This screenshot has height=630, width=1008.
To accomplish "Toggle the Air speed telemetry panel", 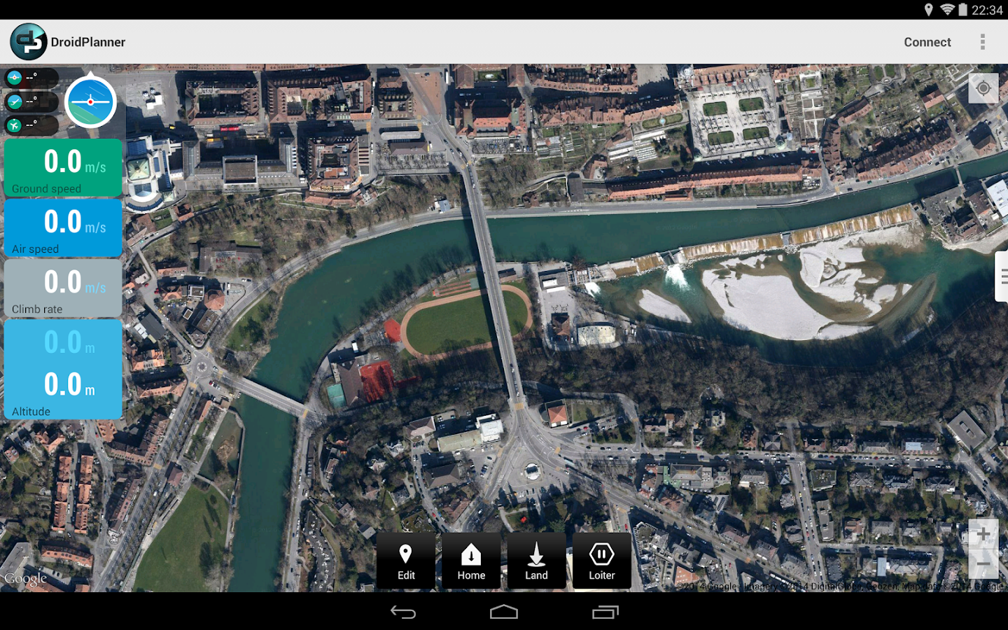I will [x=62, y=228].
